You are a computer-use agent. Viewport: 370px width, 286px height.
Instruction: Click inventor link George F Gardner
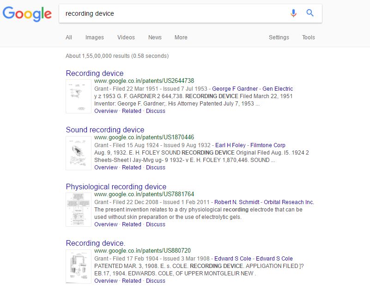[235, 89]
